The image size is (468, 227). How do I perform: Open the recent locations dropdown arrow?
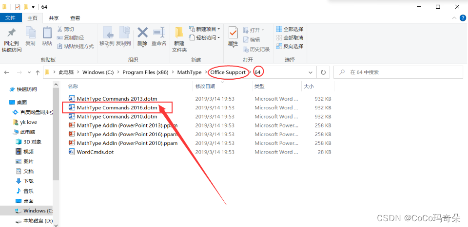click(x=29, y=72)
